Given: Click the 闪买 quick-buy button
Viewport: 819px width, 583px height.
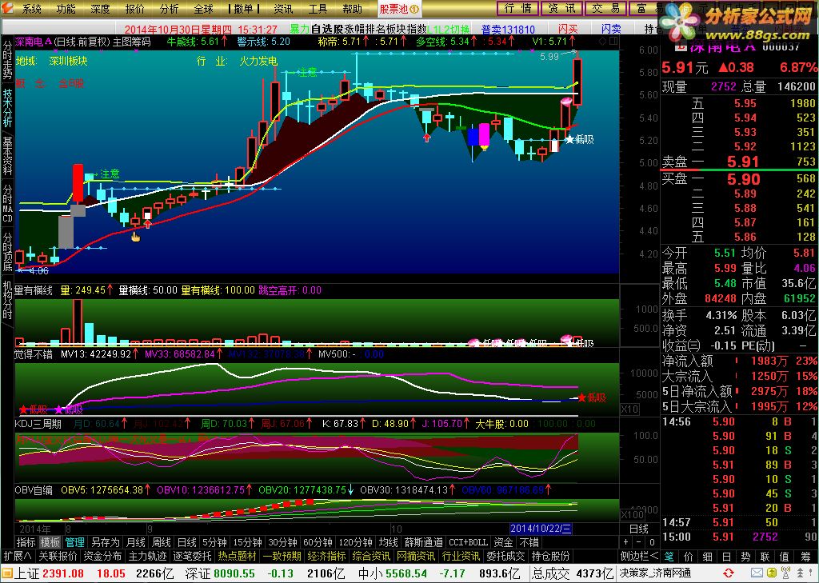Looking at the screenshot, I should pos(568,29).
